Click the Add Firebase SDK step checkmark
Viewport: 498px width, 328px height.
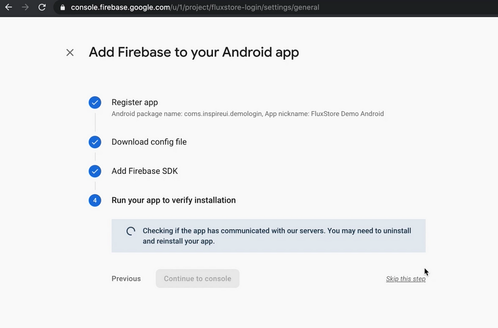95,171
